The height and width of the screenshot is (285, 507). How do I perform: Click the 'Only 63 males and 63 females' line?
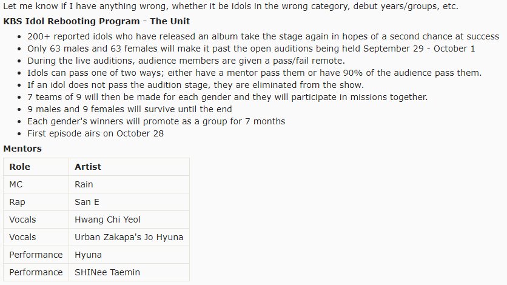[251, 49]
